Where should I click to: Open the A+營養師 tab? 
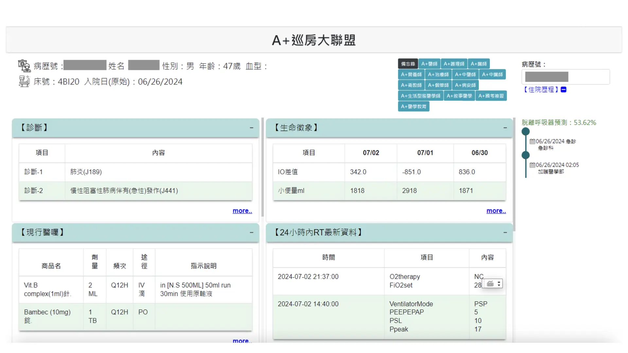pos(411,75)
